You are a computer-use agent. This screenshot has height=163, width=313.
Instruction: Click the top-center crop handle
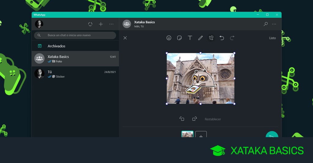[x=201, y=53]
